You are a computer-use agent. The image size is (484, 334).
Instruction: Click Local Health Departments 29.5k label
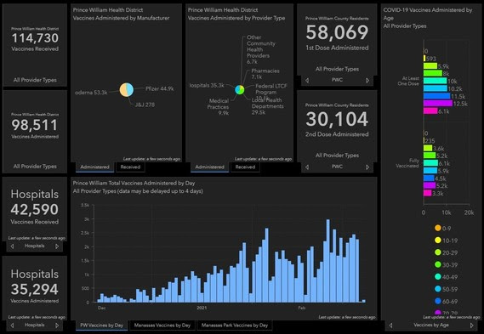coord(267,106)
